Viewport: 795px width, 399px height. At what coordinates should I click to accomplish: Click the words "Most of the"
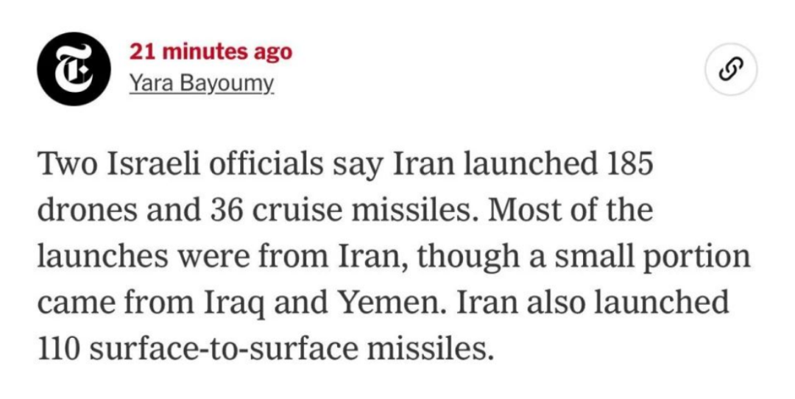570,211
